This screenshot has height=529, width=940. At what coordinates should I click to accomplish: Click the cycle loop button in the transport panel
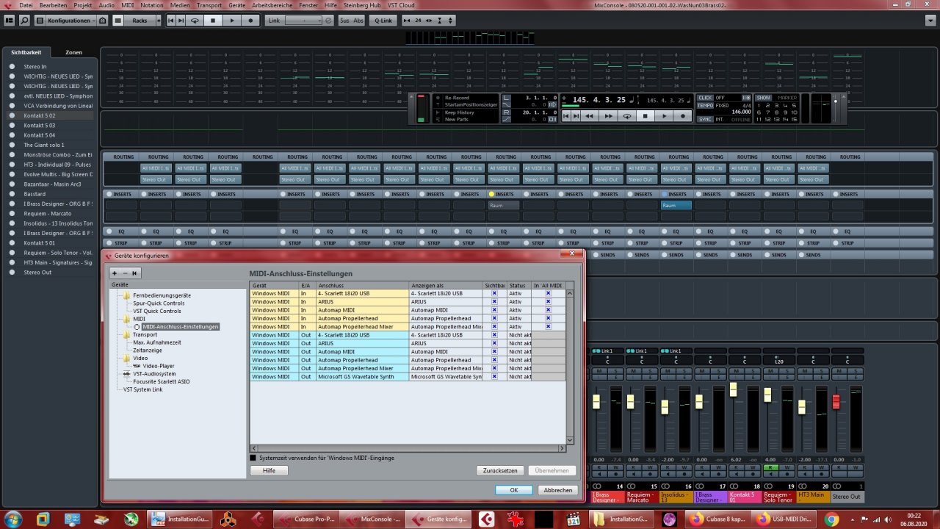click(627, 115)
